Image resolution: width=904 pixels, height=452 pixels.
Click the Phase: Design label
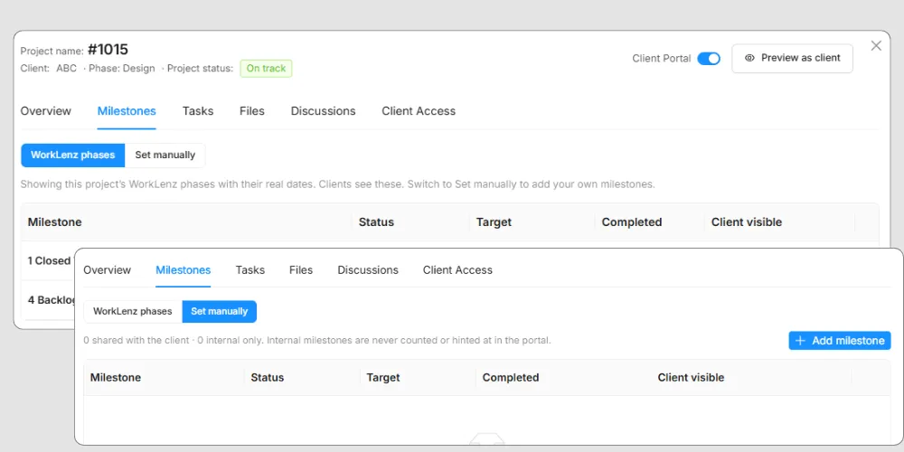122,69
